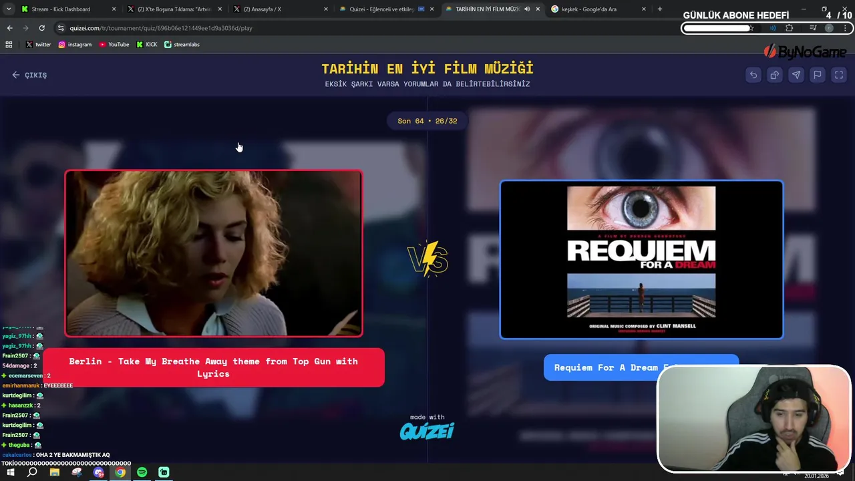This screenshot has height=481, width=855.
Task: Open the instagram bookmark
Action: coord(75,45)
